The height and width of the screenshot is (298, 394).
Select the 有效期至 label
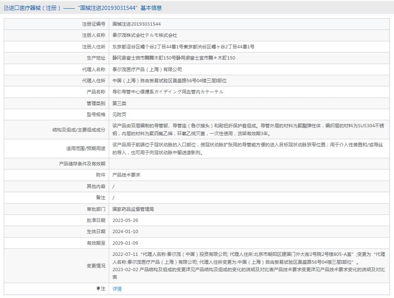coord(96,243)
